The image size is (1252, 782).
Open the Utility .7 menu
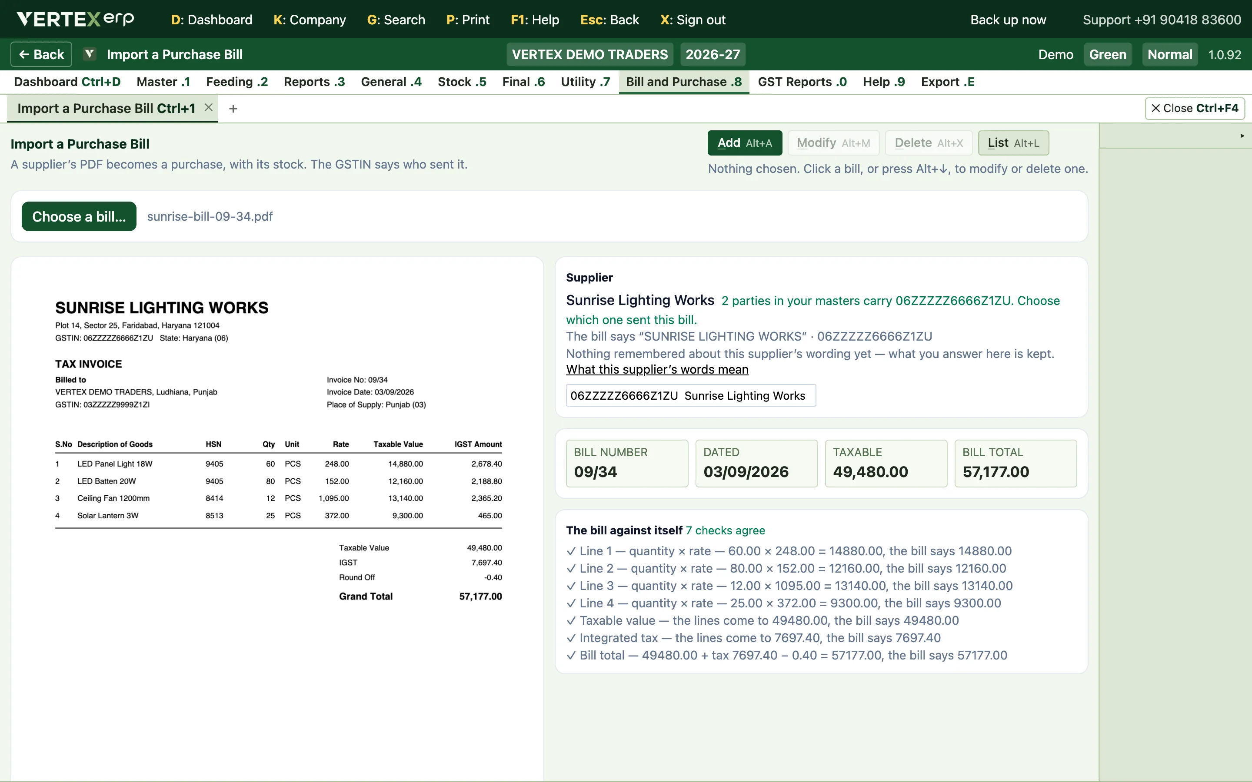(586, 82)
